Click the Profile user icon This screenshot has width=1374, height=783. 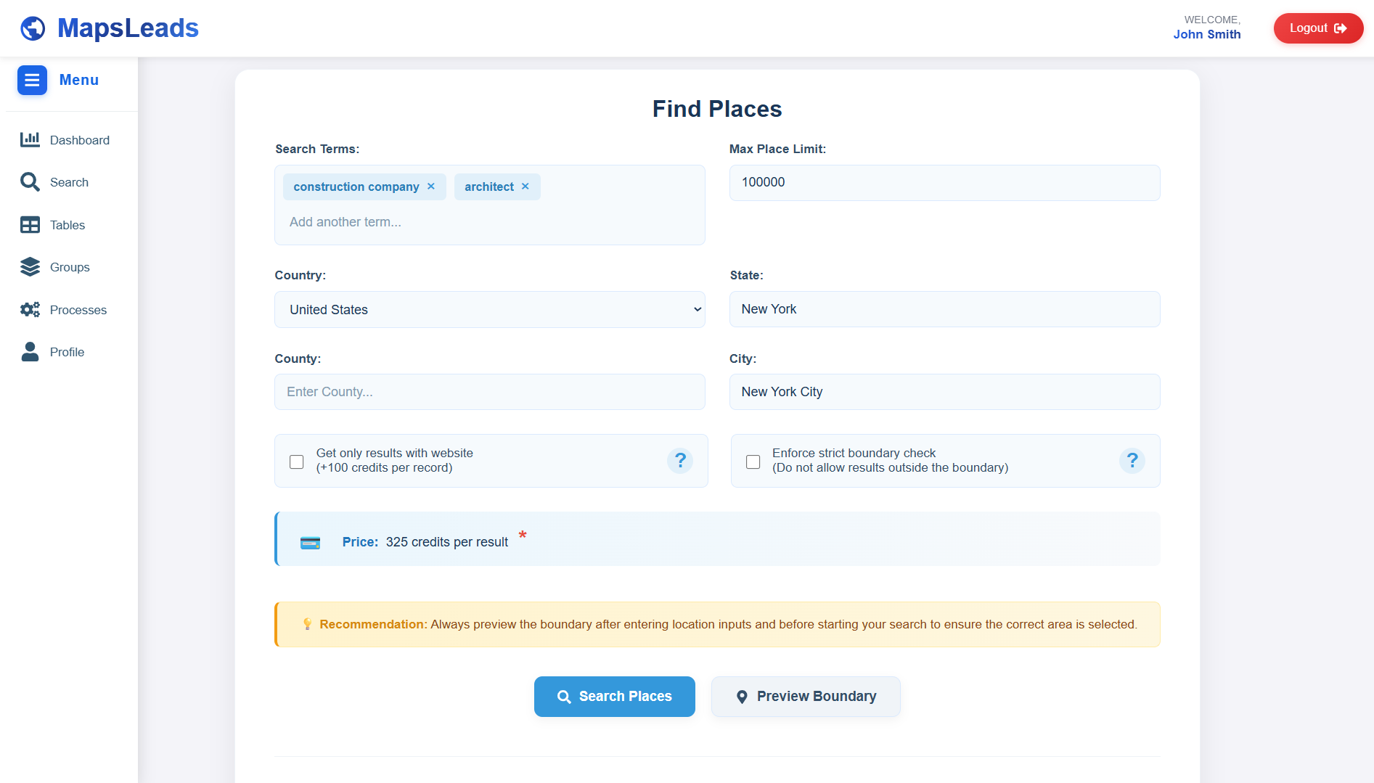tap(30, 352)
